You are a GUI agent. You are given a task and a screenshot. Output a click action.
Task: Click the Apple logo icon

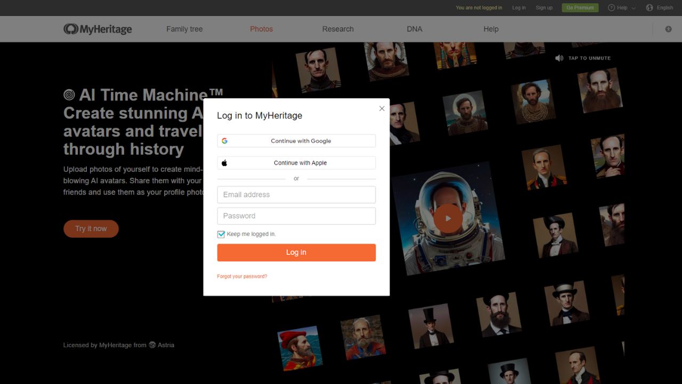tap(224, 163)
